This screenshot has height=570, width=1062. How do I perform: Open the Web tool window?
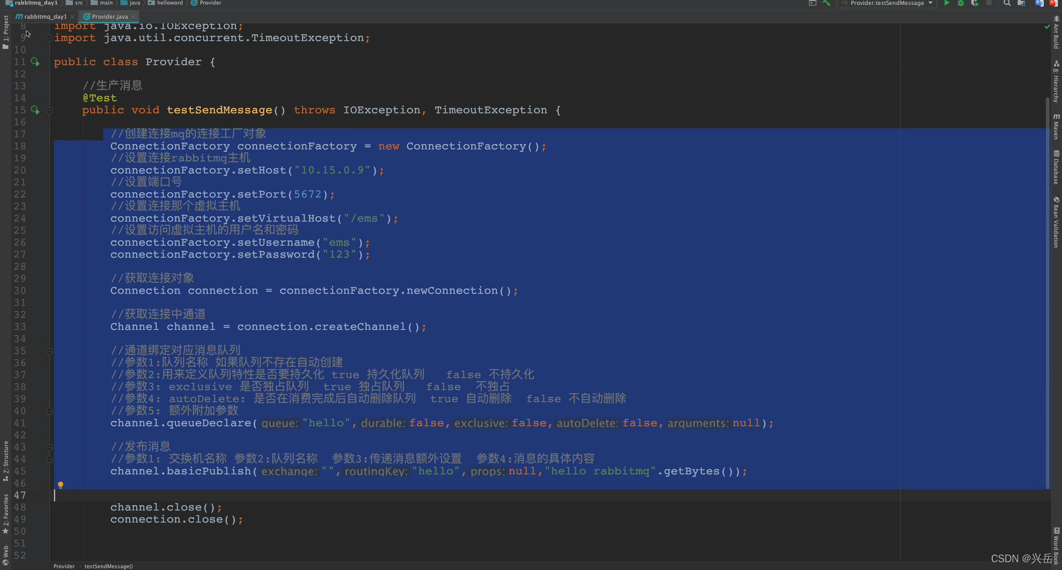pos(6,555)
